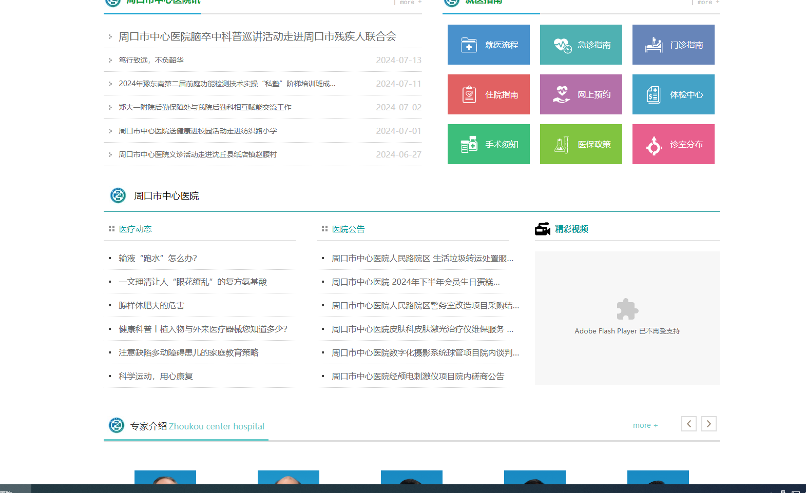Viewport: 806px width, 493px height.
Task: Click the hospital logo beside 周口市中心医院 heading
Action: (x=118, y=195)
